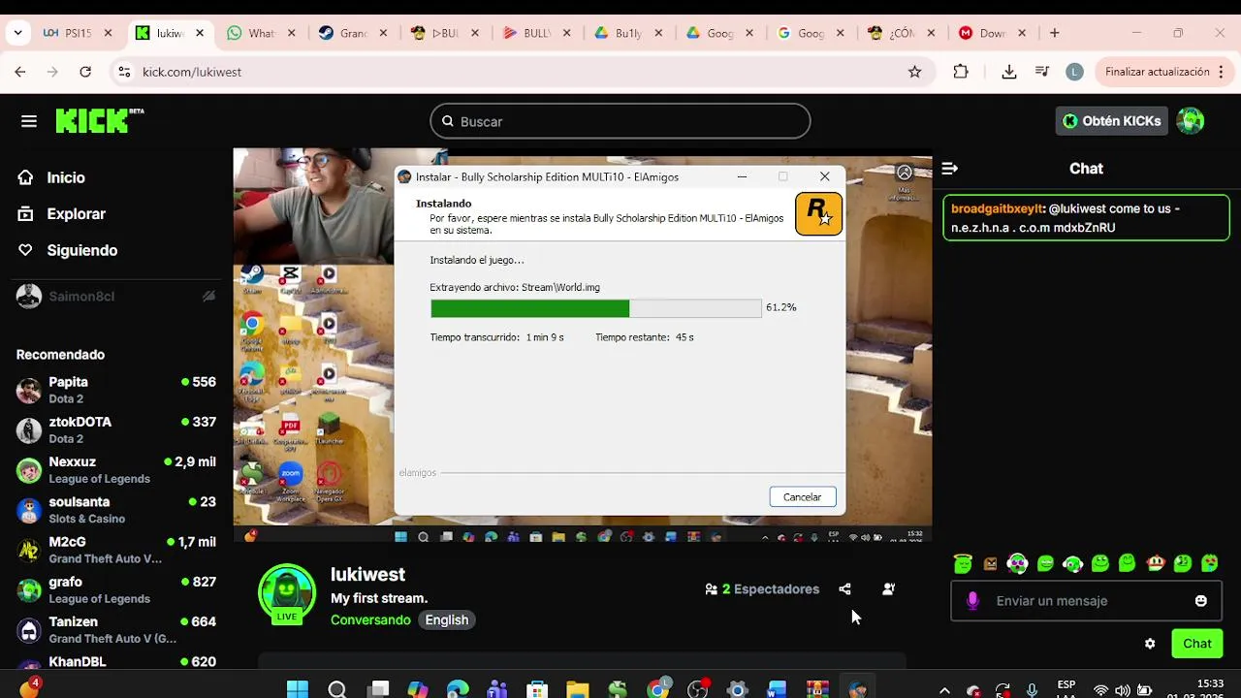Show hidden system tray icons
Screen dimensions: 1241x698
pyautogui.click(x=944, y=690)
